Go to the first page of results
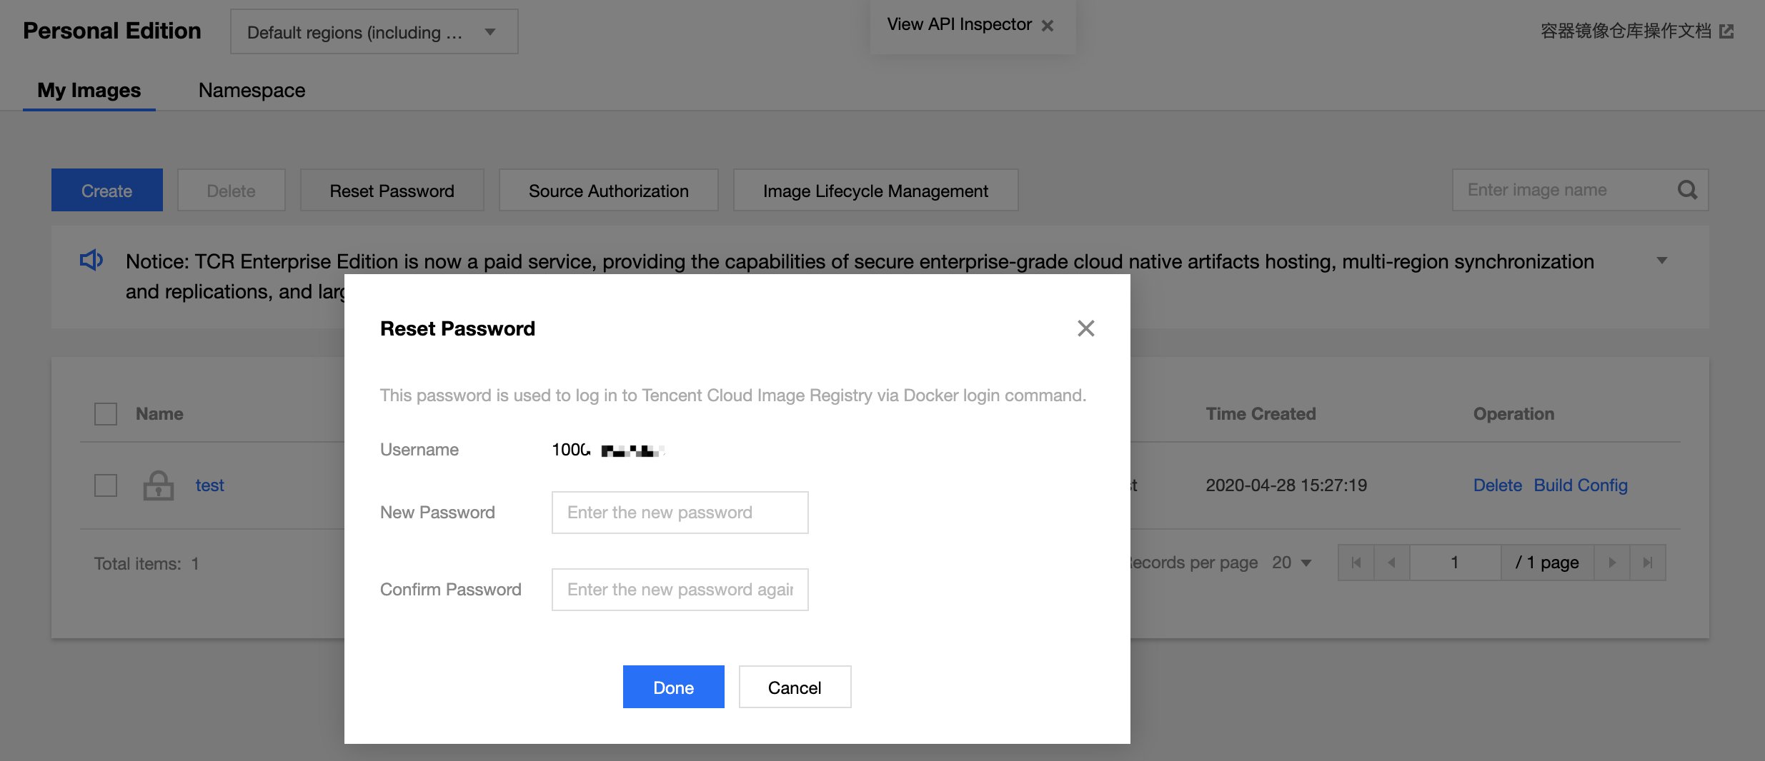This screenshot has width=1765, height=761. point(1356,563)
